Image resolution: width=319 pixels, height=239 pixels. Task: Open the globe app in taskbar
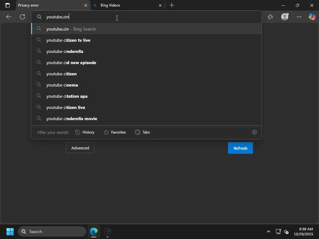[107, 232]
